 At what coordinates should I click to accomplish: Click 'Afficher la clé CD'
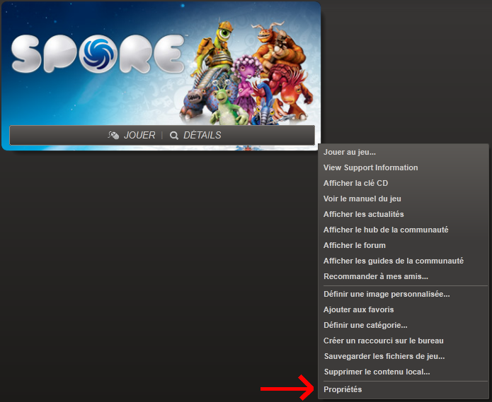coord(404,183)
